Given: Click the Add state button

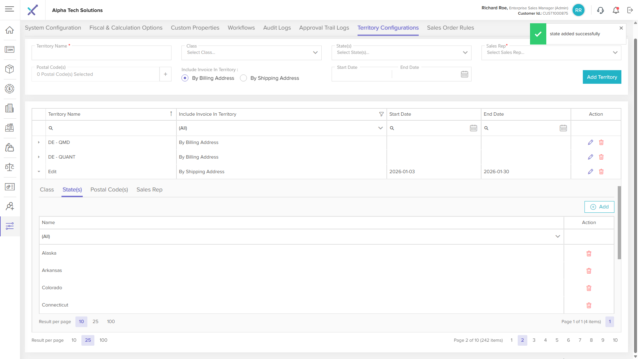Looking at the screenshot, I should tap(599, 207).
